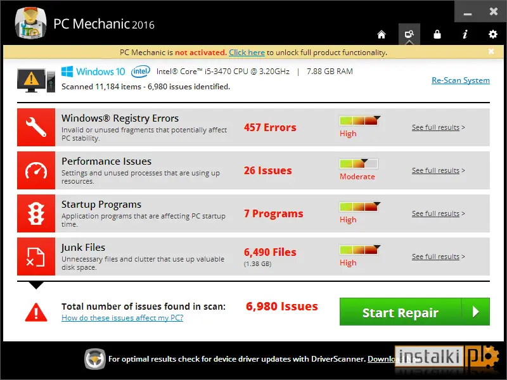Click the speedometer Performance Issues icon
The image size is (507, 380).
point(36,170)
